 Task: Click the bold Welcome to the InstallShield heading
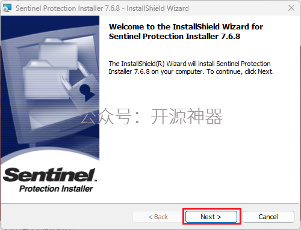(x=185, y=31)
